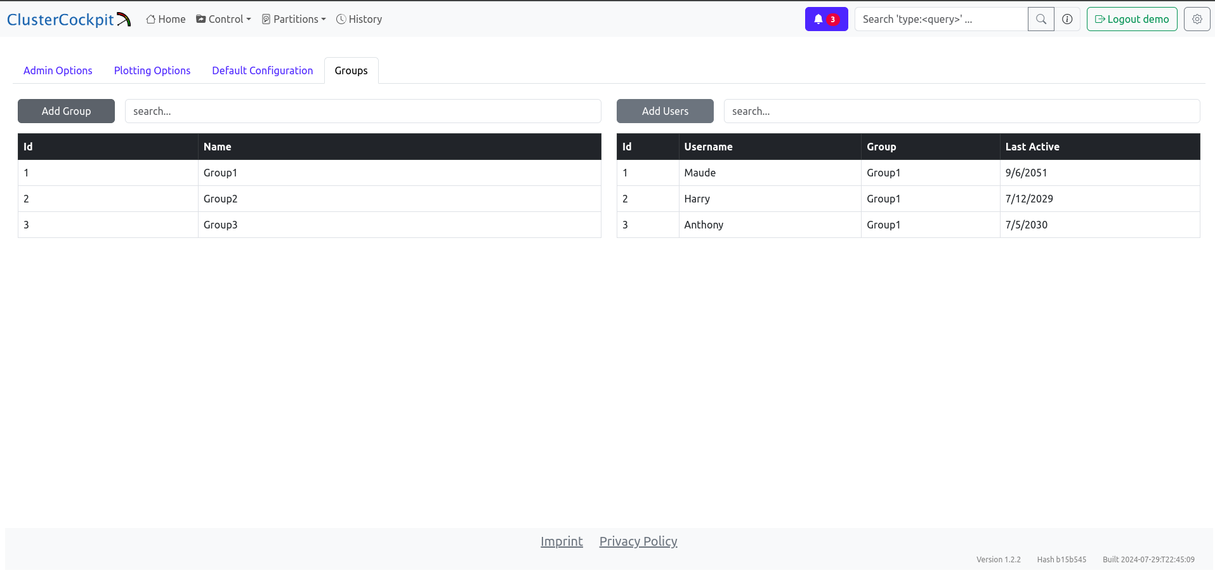Click the ClusterCockpit logo
This screenshot has width=1215, height=575.
[69, 20]
